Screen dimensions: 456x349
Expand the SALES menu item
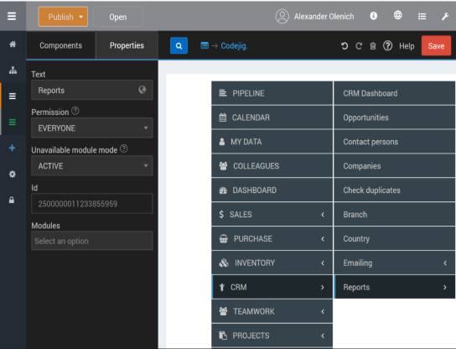pyautogui.click(x=272, y=215)
